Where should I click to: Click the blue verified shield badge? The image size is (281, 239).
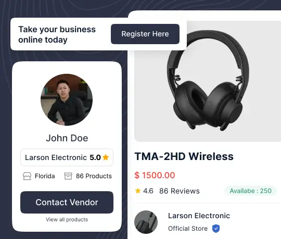pos(216,229)
